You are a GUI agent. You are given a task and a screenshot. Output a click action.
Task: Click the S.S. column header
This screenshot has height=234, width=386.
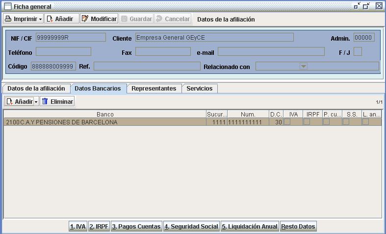352,114
